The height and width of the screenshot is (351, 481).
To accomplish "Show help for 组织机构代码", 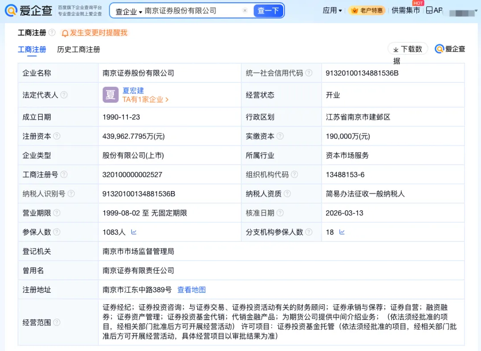I will click(294, 174).
